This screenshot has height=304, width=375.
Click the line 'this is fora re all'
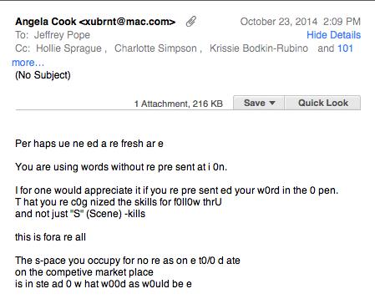coord(50,237)
